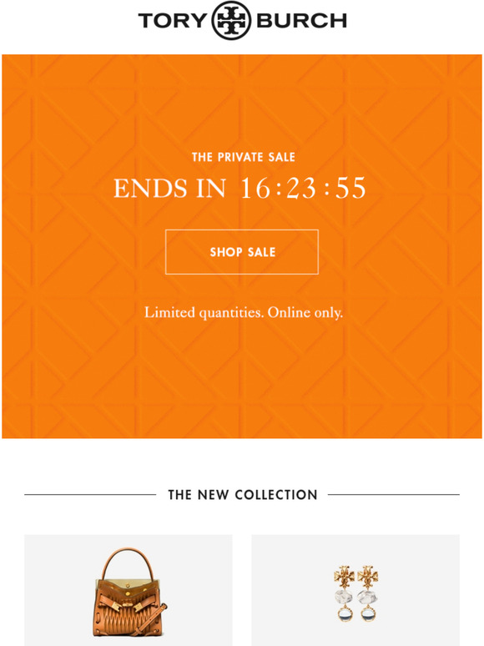
Task: Click the minutes digits showing 23
Action: (x=301, y=189)
